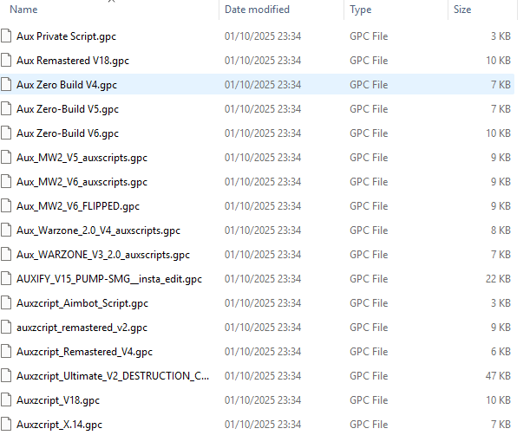This screenshot has width=530, height=448.
Task: Click date modified of Aux Private Script.gpc
Action: pyautogui.click(x=263, y=36)
